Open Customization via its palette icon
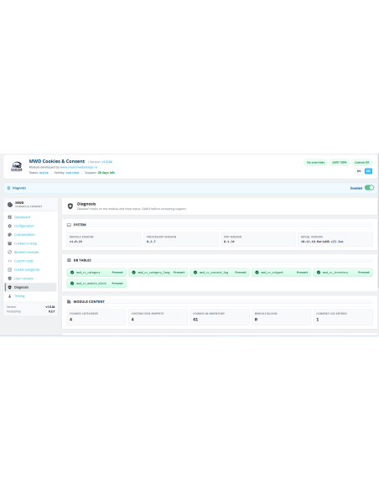 [10, 234]
